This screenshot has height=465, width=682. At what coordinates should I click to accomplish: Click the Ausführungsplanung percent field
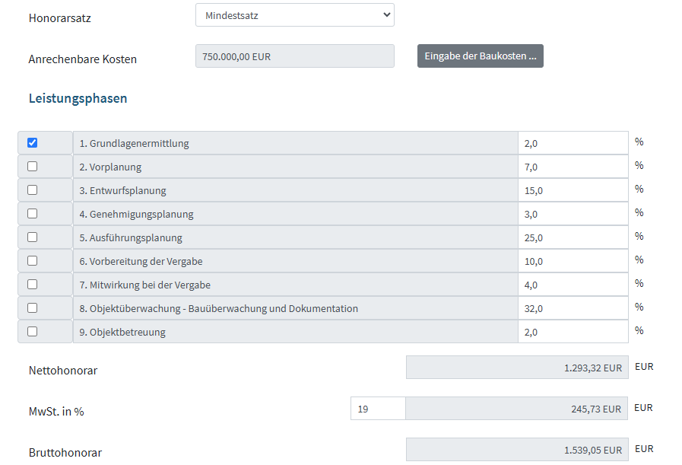click(573, 237)
